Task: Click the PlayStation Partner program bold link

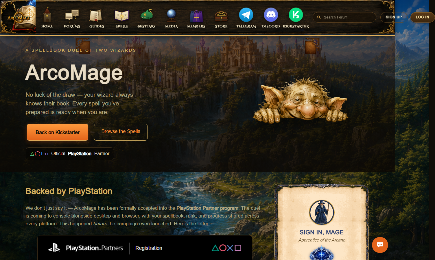Action: pyautogui.click(x=207, y=208)
